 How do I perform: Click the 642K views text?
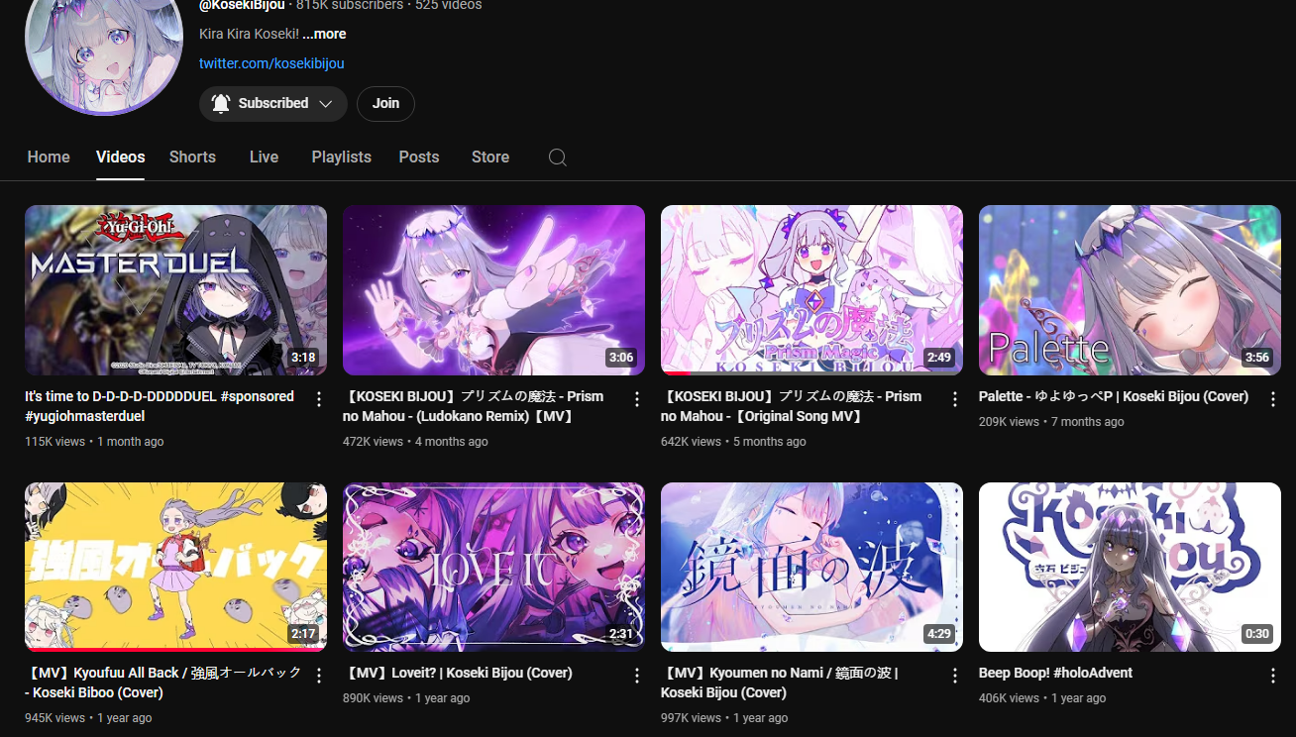pyautogui.click(x=691, y=442)
